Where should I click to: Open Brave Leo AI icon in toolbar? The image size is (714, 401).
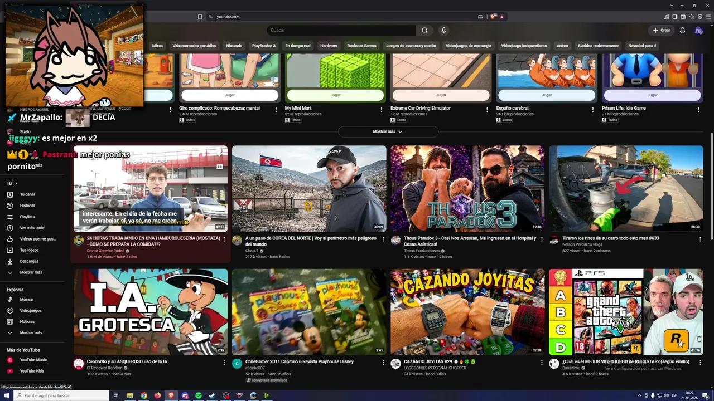[691, 17]
